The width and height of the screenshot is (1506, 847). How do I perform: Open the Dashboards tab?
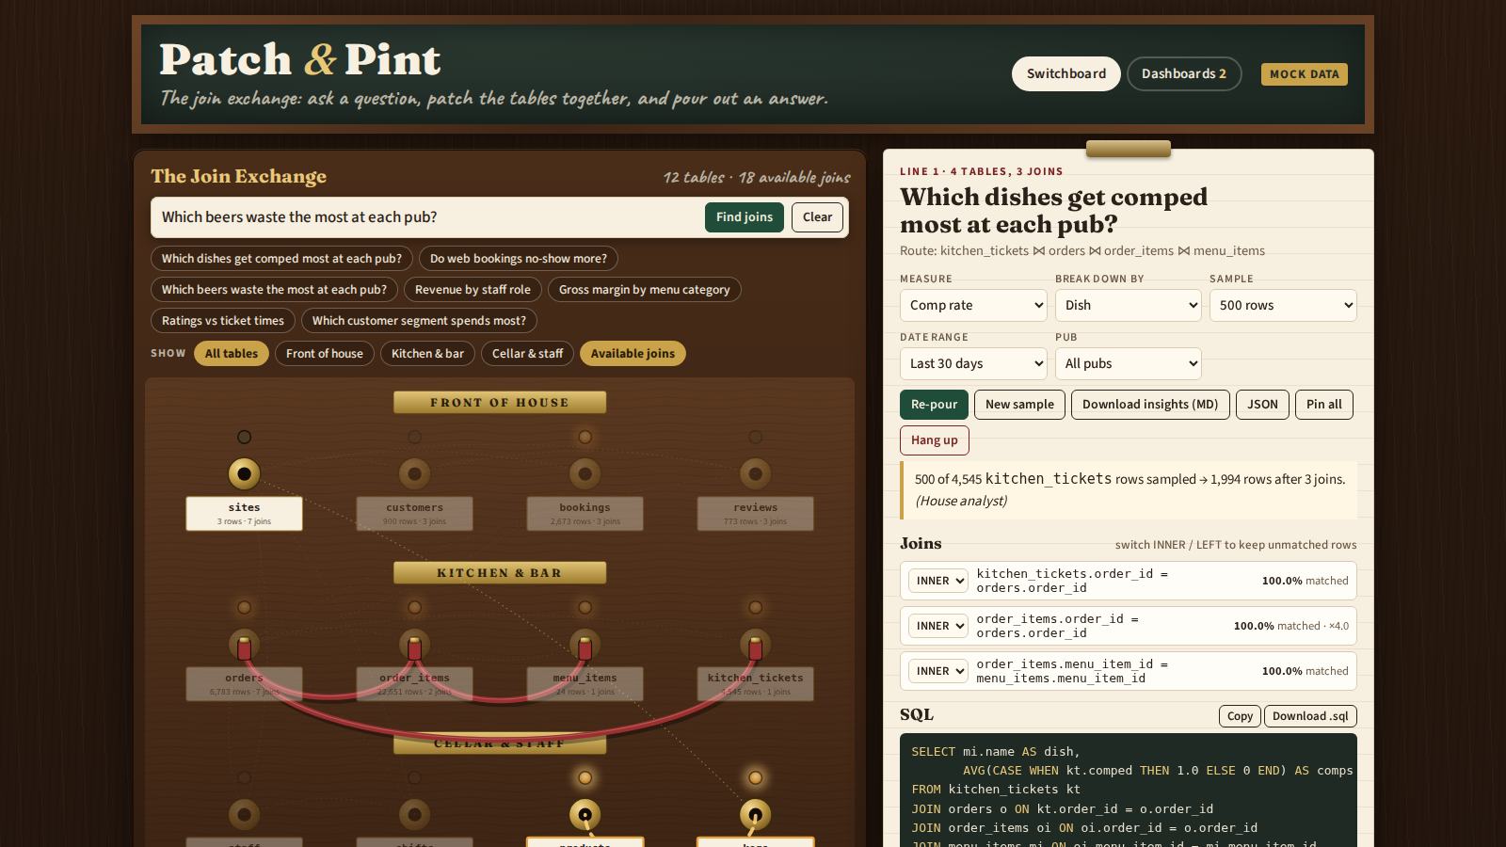click(x=1184, y=73)
